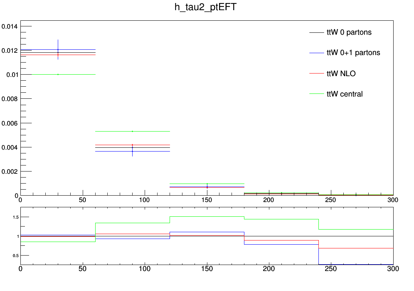
Task: Click y-axis label 0.002
Action: pos(9,172)
